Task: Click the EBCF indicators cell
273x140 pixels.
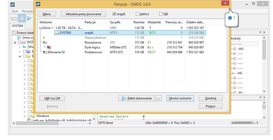Action: tap(151, 52)
